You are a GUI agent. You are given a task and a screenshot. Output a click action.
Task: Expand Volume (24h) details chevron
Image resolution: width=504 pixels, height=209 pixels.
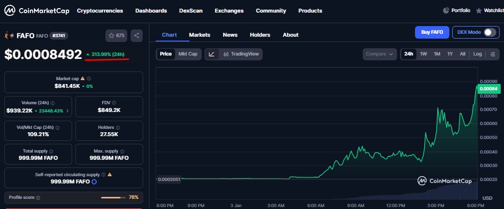click(67, 111)
